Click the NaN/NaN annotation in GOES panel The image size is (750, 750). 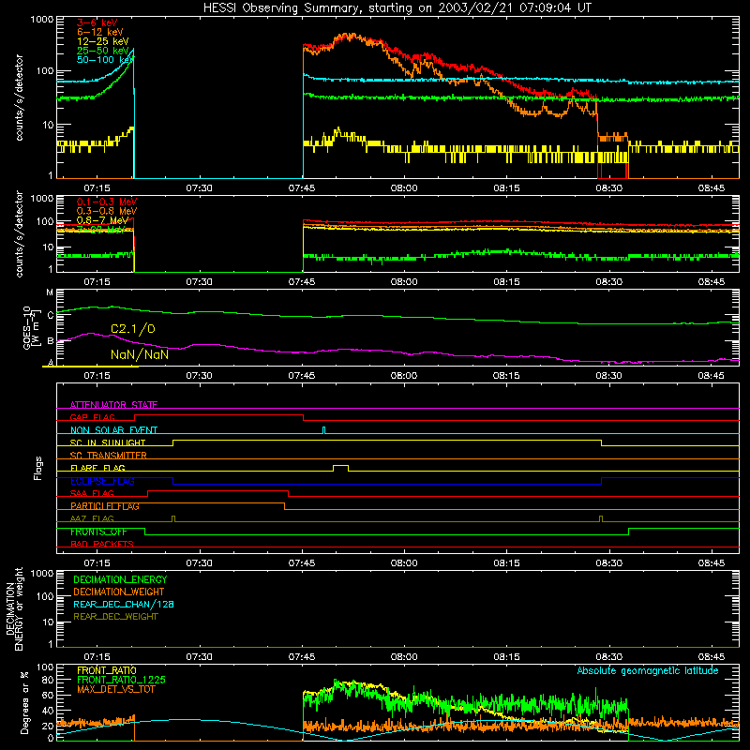[x=140, y=354]
